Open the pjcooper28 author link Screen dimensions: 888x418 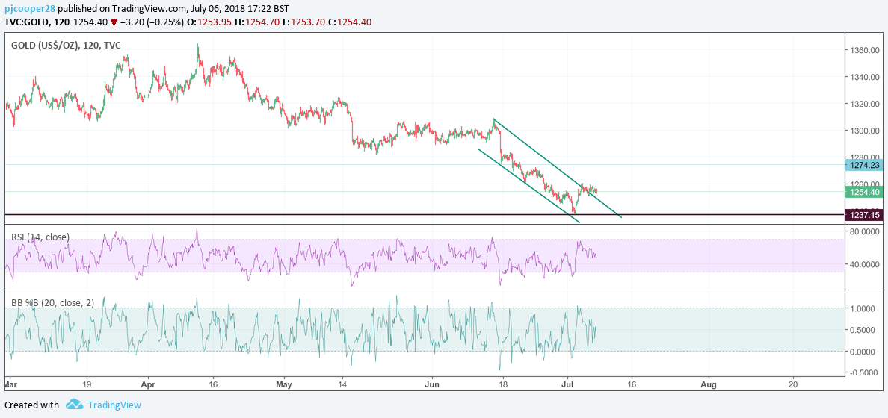(x=30, y=9)
